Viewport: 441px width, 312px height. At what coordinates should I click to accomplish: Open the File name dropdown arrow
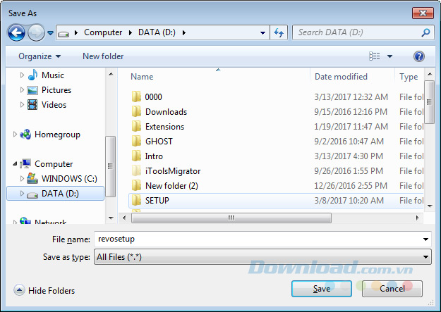point(425,239)
